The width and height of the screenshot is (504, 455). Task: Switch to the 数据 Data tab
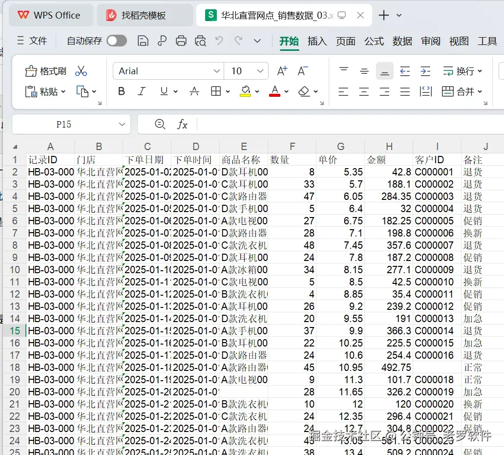click(x=402, y=41)
